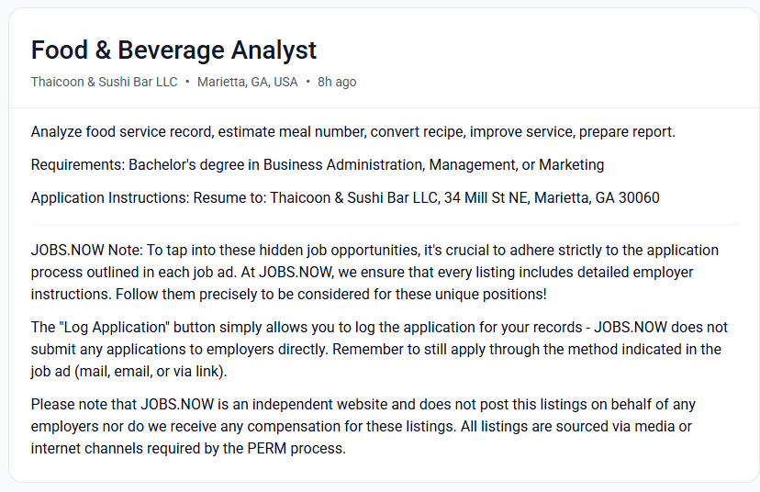
Task: Click the horizontal divider below Application Instructions
Action: 384,225
